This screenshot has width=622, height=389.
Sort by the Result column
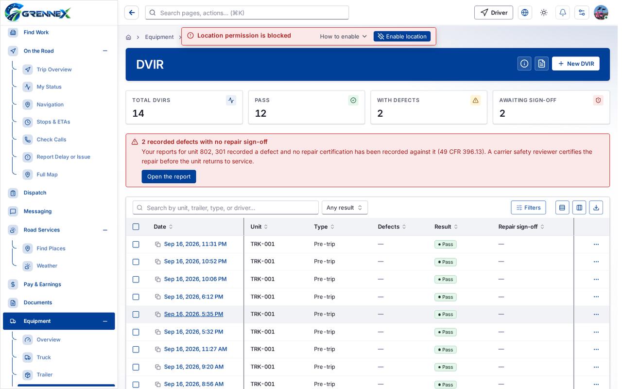446,227
